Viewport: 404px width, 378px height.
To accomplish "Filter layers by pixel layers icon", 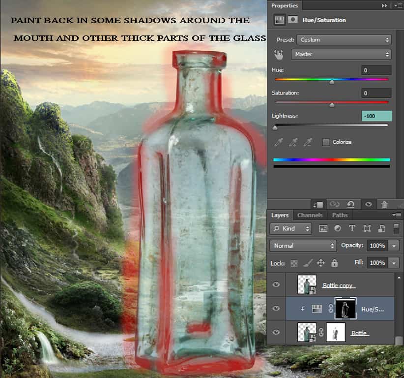I will pyautogui.click(x=323, y=228).
